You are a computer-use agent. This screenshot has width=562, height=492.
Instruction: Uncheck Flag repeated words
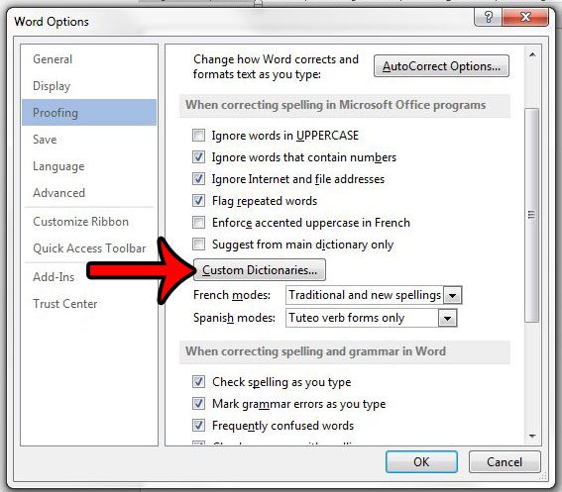point(198,201)
